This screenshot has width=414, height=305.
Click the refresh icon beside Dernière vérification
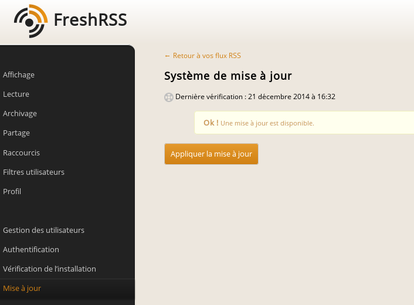pyautogui.click(x=169, y=97)
